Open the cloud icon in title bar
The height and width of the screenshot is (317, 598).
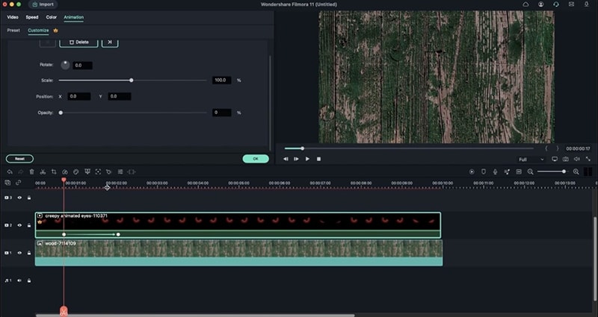pyautogui.click(x=525, y=4)
